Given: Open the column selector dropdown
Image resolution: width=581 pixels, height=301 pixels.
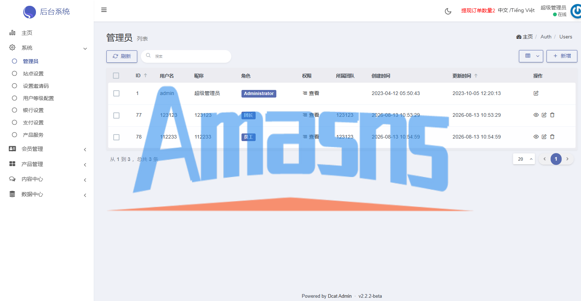Looking at the screenshot, I should click(531, 56).
